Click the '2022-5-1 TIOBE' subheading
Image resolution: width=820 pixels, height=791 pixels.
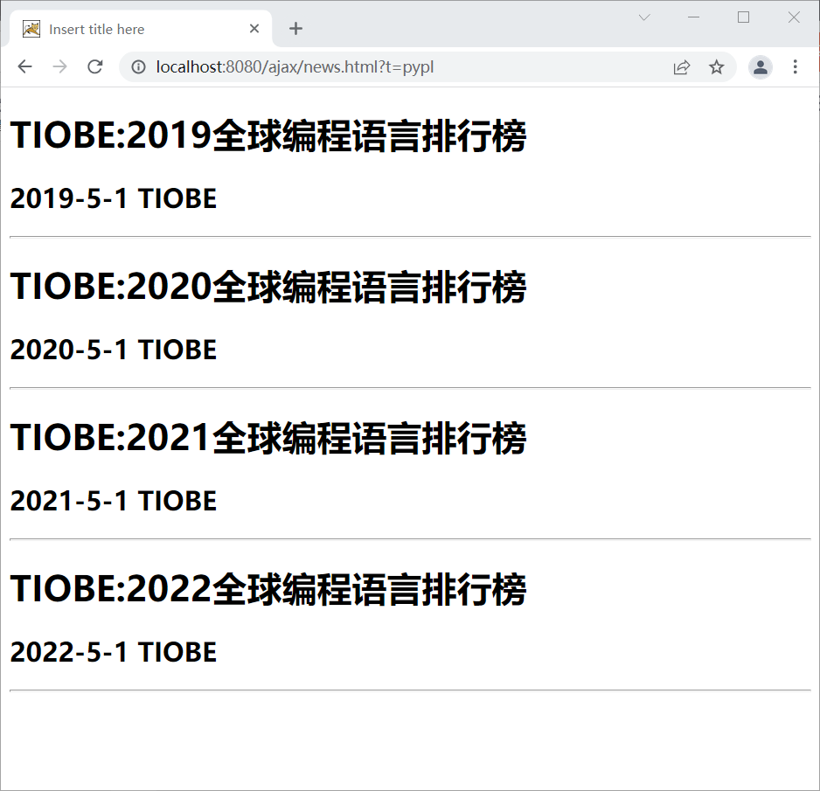coord(113,652)
